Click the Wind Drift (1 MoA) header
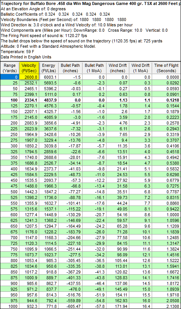The height and width of the screenshot is (309, 181). coord(140,68)
